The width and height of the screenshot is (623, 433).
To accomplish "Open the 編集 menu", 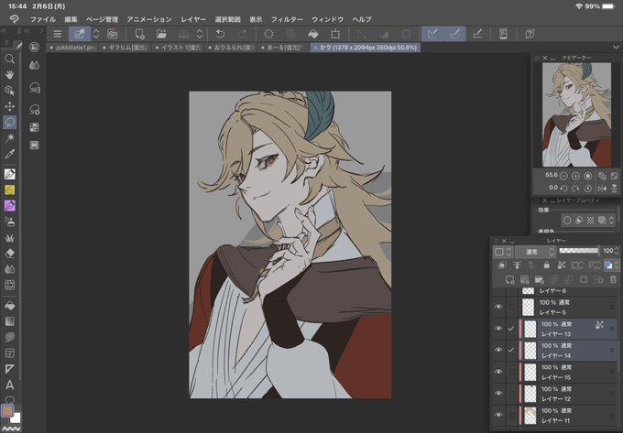I will click(71, 19).
